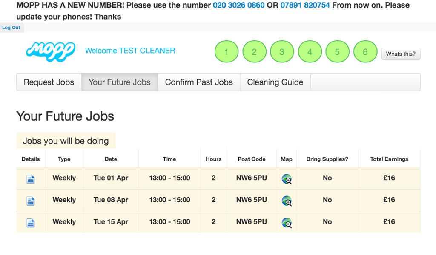Image resolution: width=436 pixels, height=255 pixels.
Task: Switch to Your Future Jobs tab
Action: pyautogui.click(x=120, y=82)
